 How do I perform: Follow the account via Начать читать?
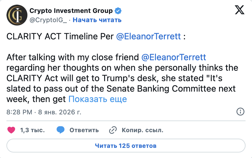coord(97,20)
